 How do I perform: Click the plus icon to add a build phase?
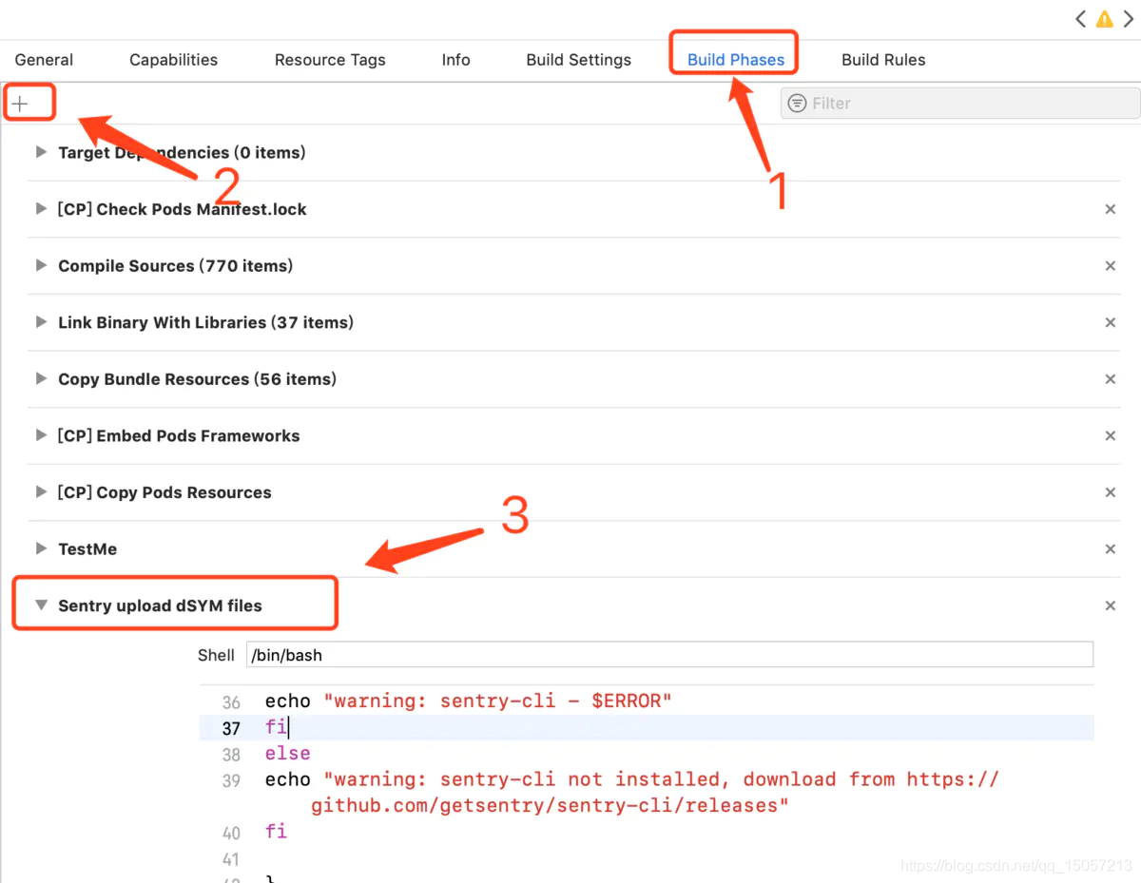(20, 104)
